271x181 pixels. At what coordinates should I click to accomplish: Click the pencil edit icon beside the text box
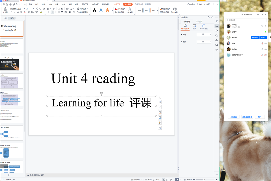tap(160, 107)
